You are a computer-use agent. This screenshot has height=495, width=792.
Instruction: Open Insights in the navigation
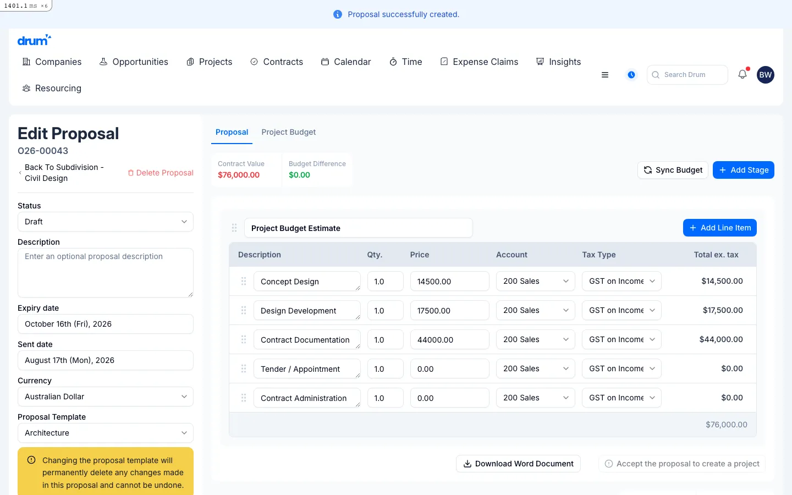tap(558, 62)
